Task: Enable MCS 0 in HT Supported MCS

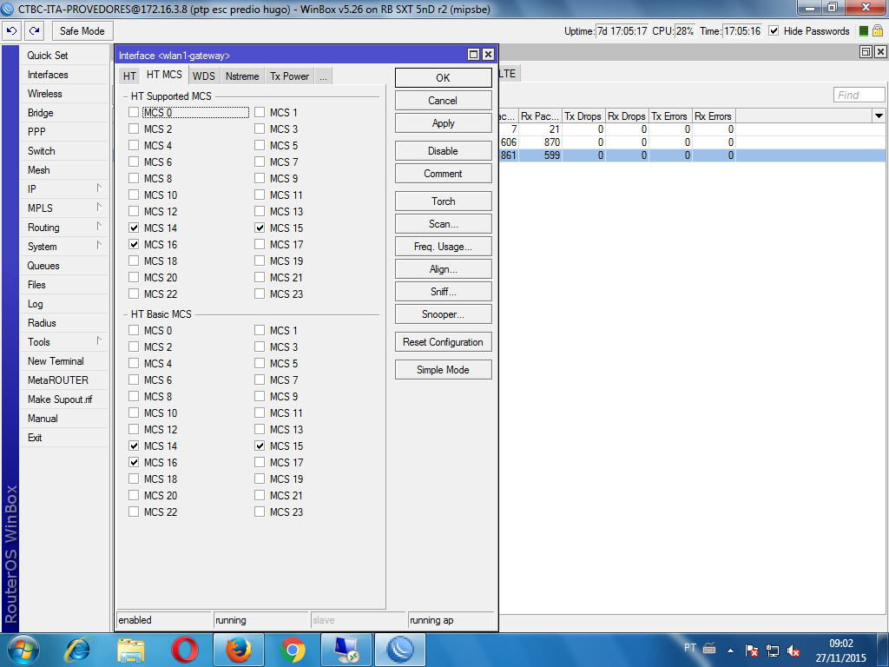Action: 134,112
